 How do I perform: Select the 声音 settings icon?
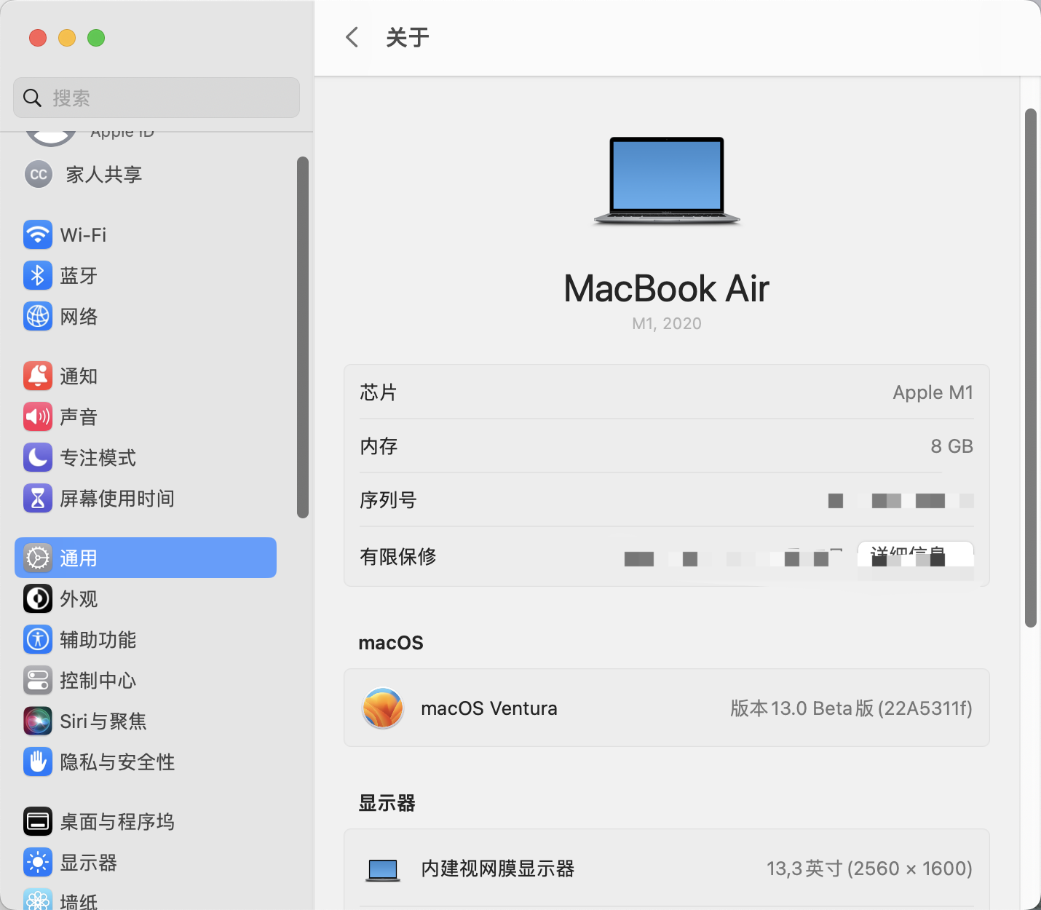(x=77, y=416)
